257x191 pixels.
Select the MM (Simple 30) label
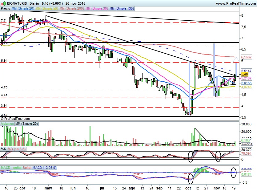97,8
